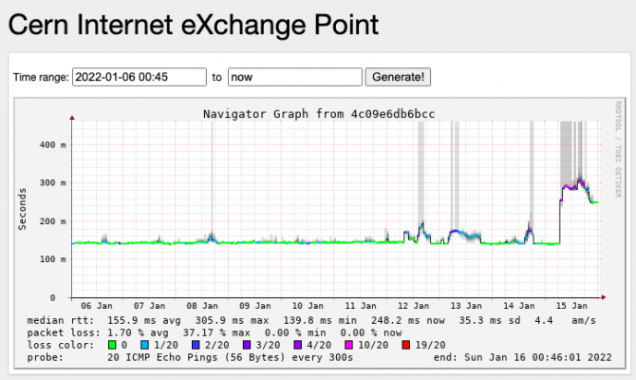This screenshot has width=636, height=380.
Task: Click the '08 Jan' x-axis label
Action: [x=202, y=306]
